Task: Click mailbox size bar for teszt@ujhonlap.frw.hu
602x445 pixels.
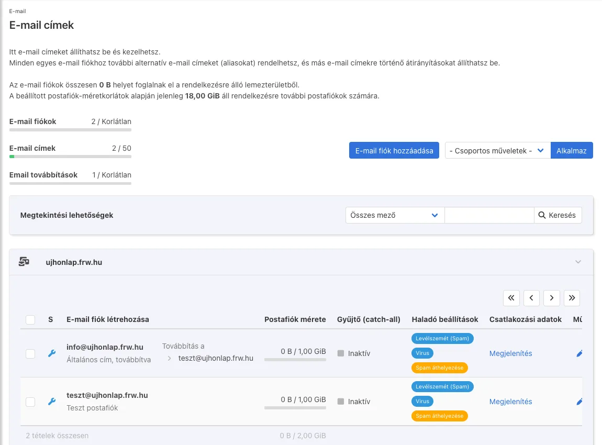Action: [295, 408]
